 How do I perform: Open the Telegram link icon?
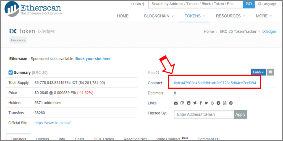(x=218, y=103)
